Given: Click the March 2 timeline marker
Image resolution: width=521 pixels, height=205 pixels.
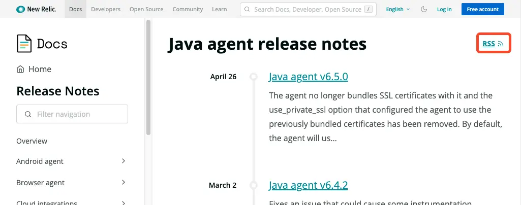Looking at the screenshot, I should pyautogui.click(x=254, y=185).
